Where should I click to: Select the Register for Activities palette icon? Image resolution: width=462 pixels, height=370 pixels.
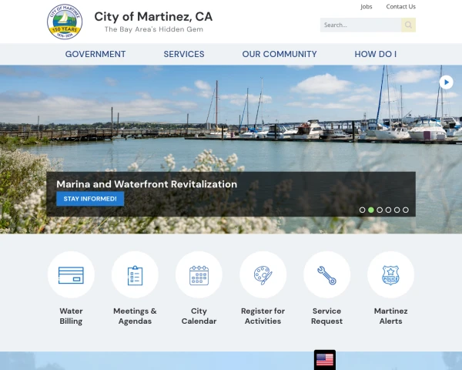(x=263, y=275)
